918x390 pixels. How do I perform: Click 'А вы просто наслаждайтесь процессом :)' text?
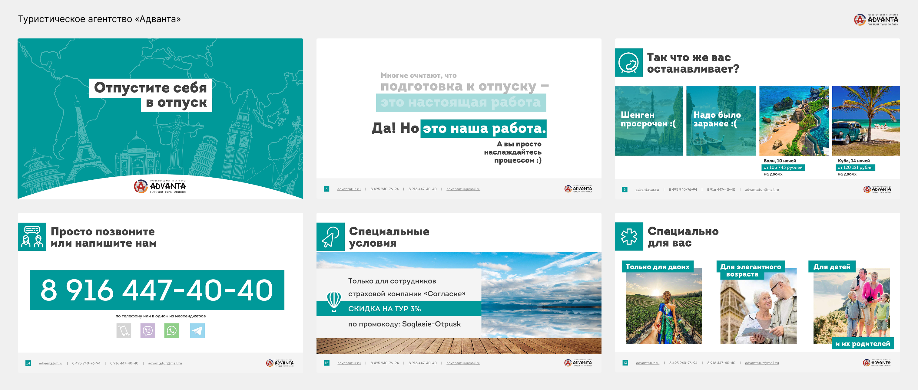pyautogui.click(x=513, y=152)
